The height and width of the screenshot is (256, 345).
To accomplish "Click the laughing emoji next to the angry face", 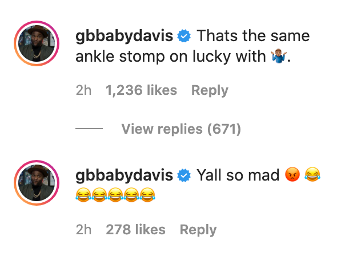I will (312, 174).
